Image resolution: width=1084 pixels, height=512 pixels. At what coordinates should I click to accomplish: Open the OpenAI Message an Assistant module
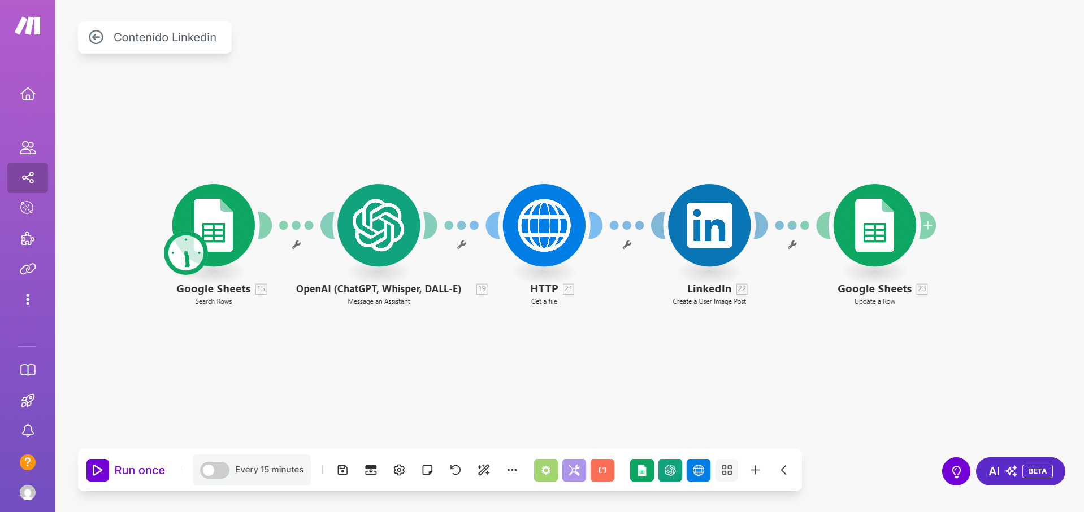[379, 225]
